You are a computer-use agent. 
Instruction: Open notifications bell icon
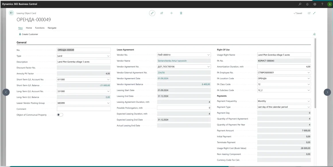(x=307, y=4)
